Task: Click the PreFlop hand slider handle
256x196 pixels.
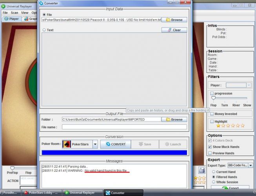Action: coord(13,168)
